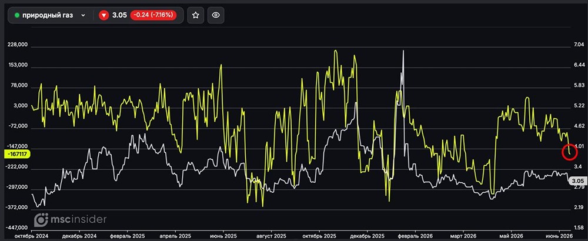The width and height of the screenshot is (588, 241).
Task: Click the октябрь 2025 date label
Action: [x=319, y=236]
